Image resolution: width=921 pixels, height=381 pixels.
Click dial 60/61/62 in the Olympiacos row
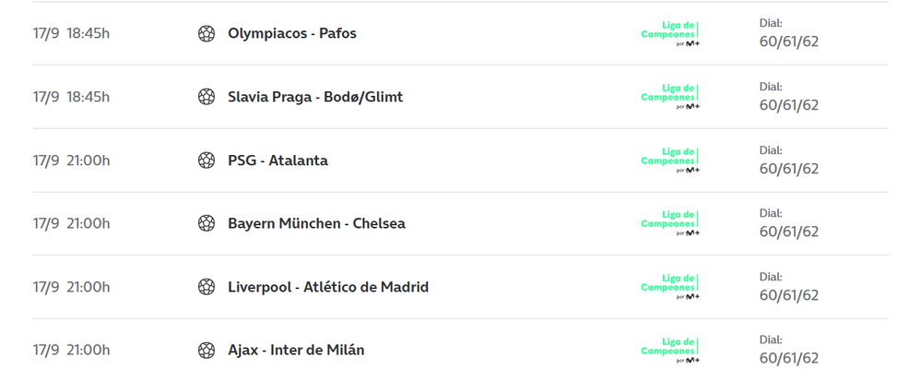[x=788, y=41]
